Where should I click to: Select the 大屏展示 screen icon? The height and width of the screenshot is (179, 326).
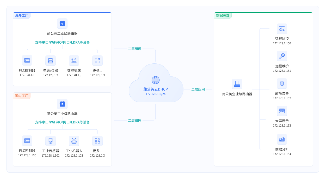click(x=282, y=111)
